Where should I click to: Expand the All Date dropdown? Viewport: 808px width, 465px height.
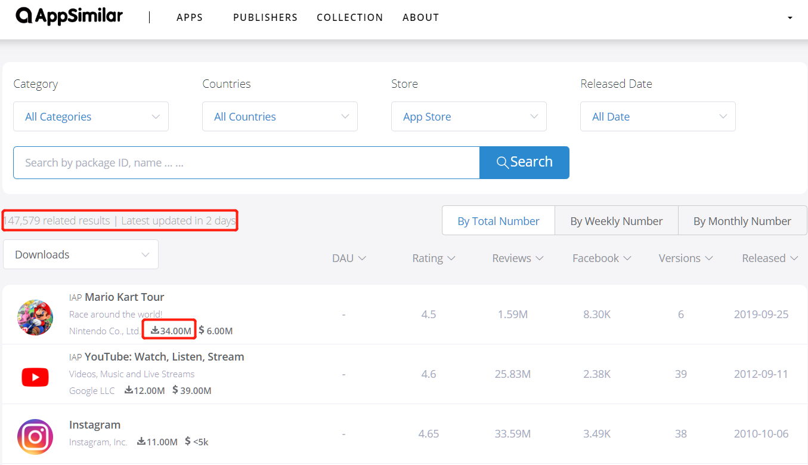point(658,116)
